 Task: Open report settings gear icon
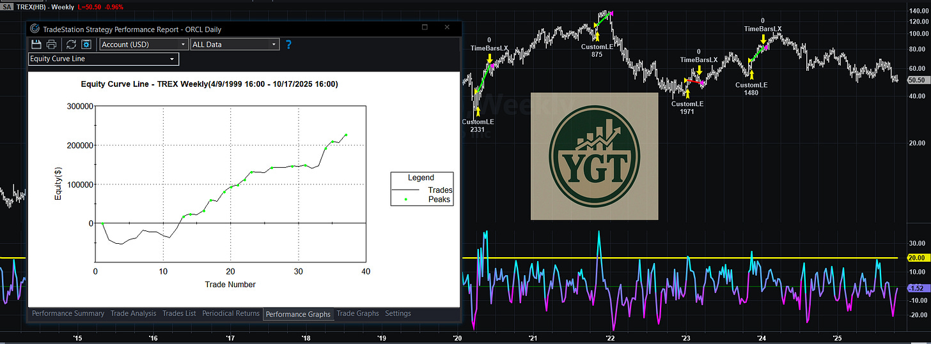click(x=86, y=45)
